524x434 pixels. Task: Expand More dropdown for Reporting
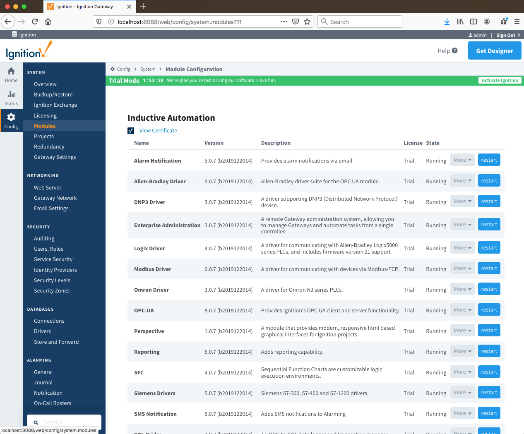coord(462,351)
